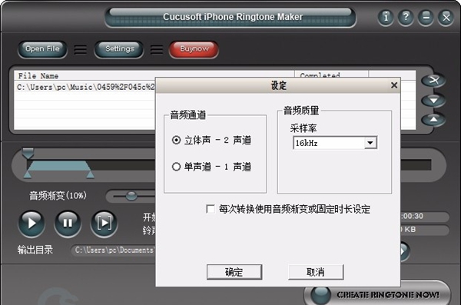Click the timeline playhead marker
Viewport: 461px width, 305px height.
tap(28, 154)
